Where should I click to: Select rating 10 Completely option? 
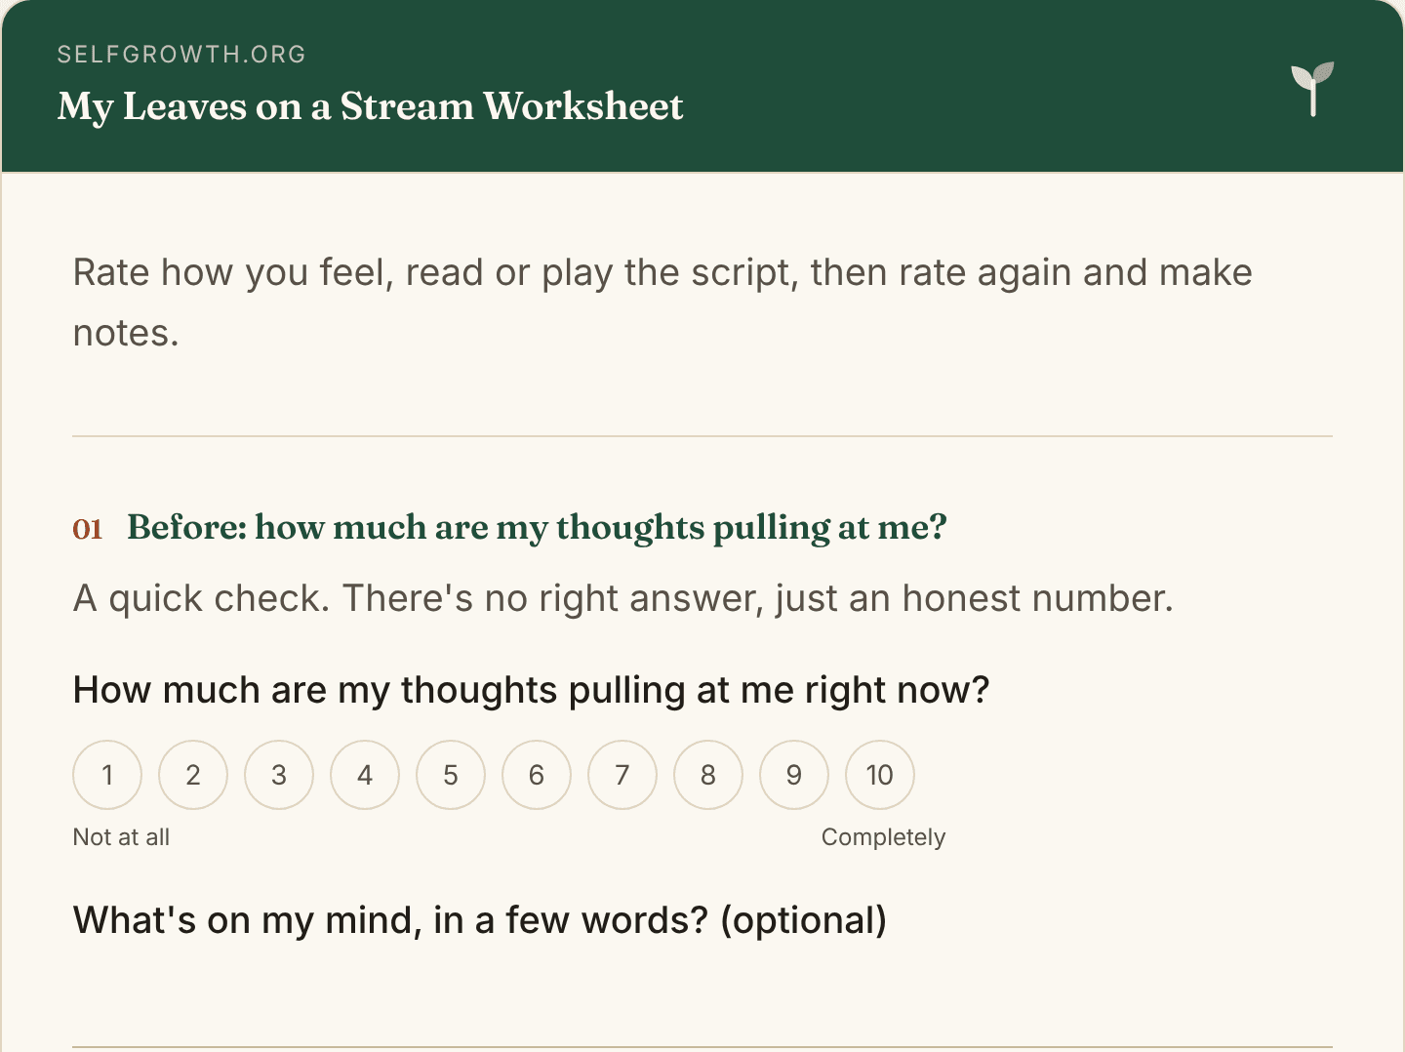[x=880, y=775]
